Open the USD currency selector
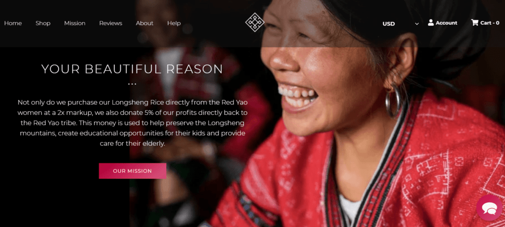Viewport: 505px width, 227px height. 400,24
